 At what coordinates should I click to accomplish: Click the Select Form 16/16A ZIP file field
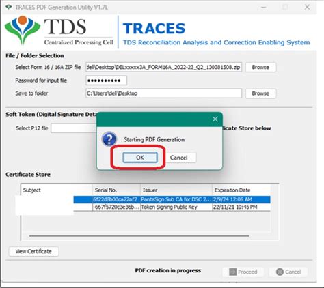[x=163, y=67]
